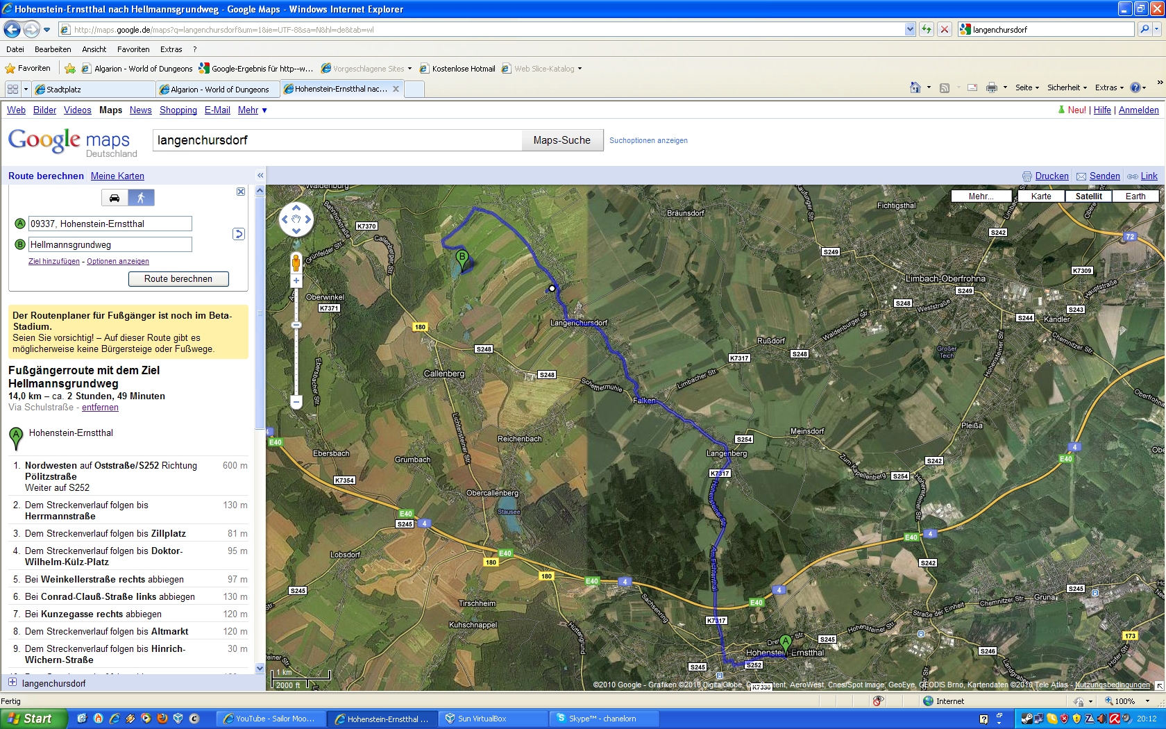Click the IE home icon
The height and width of the screenshot is (729, 1166).
[915, 87]
